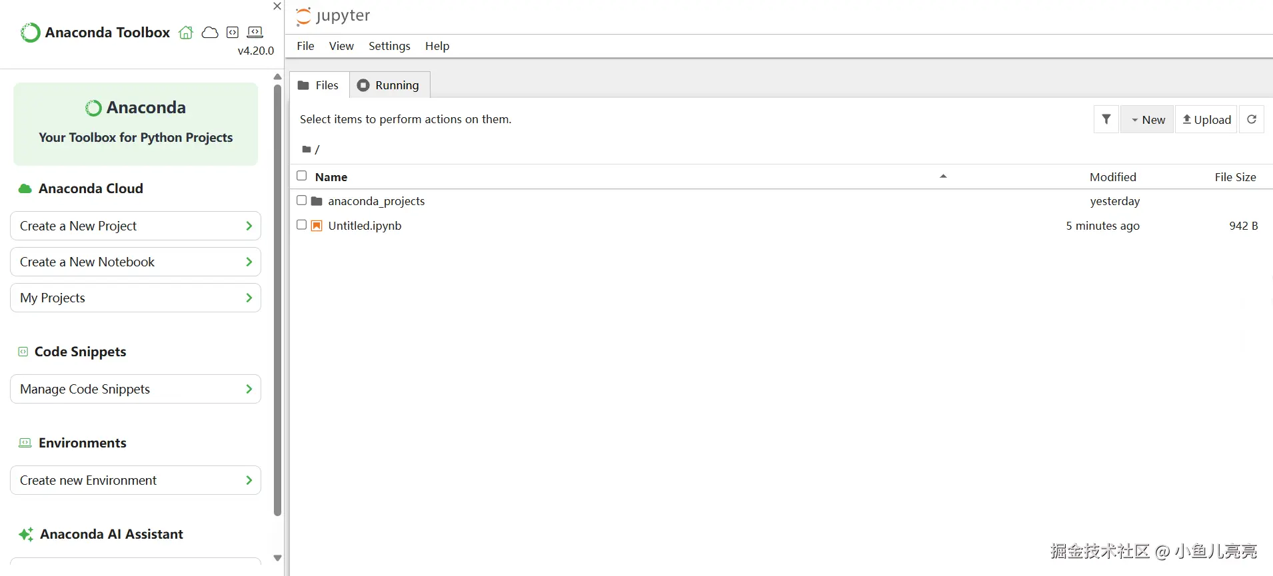Image resolution: width=1273 pixels, height=576 pixels.
Task: Sort by the File Size column header
Action: pos(1235,177)
